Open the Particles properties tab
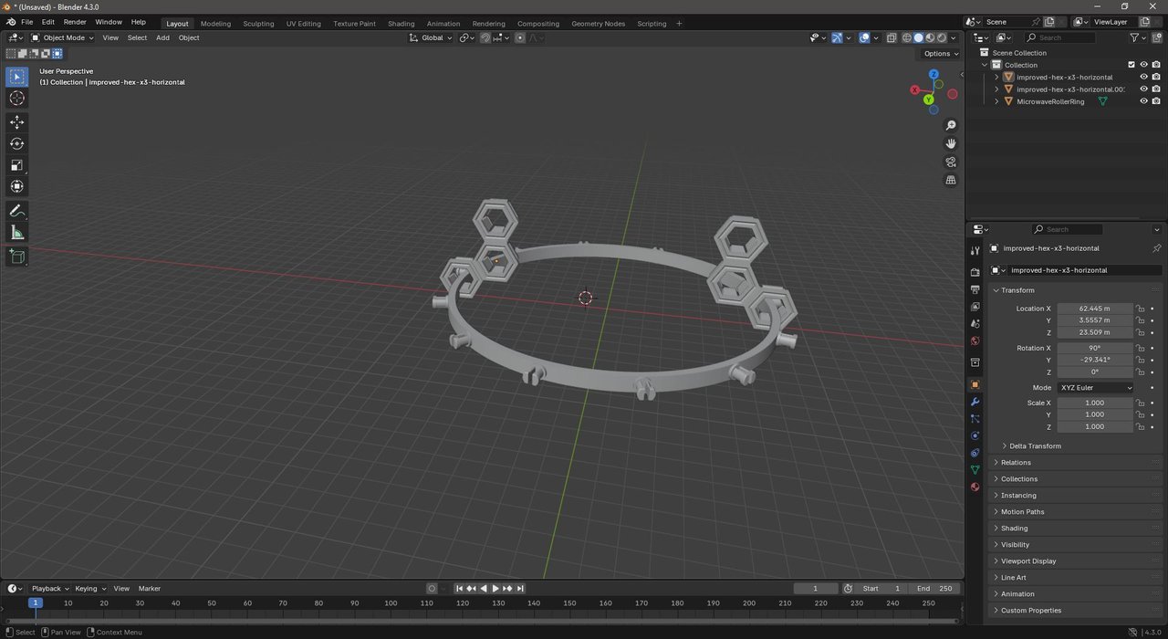The image size is (1168, 639). coord(975,419)
